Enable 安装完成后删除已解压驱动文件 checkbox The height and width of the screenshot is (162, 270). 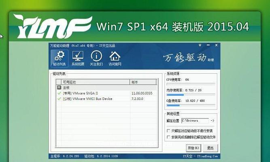pos(168,137)
